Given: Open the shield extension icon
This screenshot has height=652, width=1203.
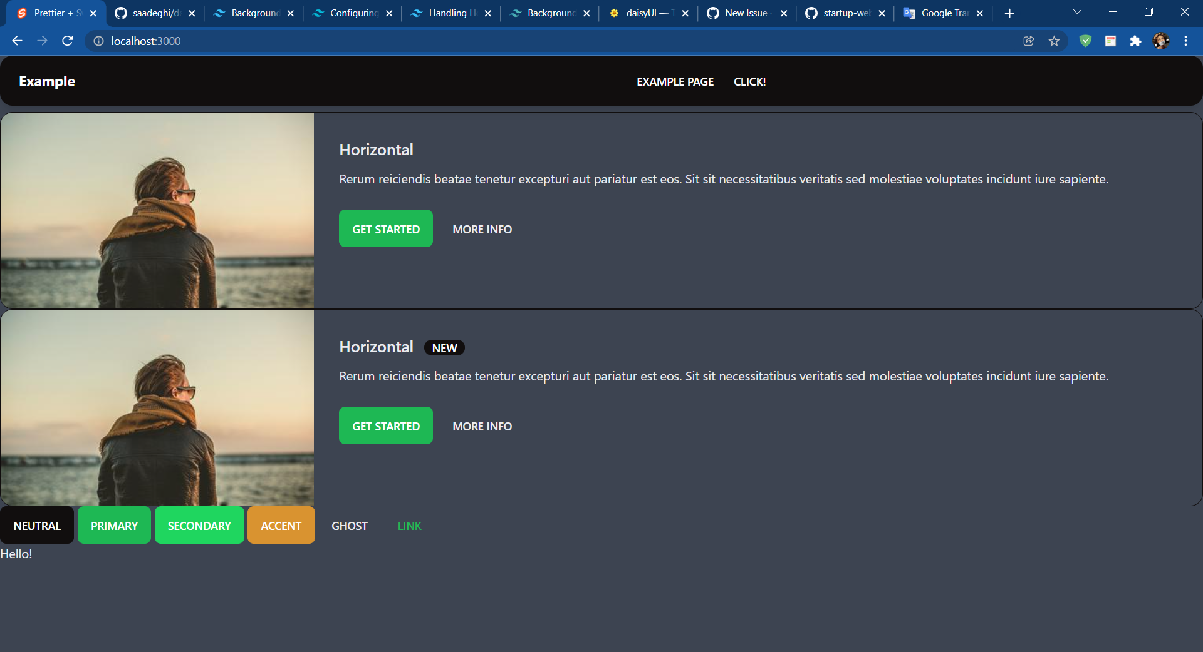Looking at the screenshot, I should coord(1086,41).
